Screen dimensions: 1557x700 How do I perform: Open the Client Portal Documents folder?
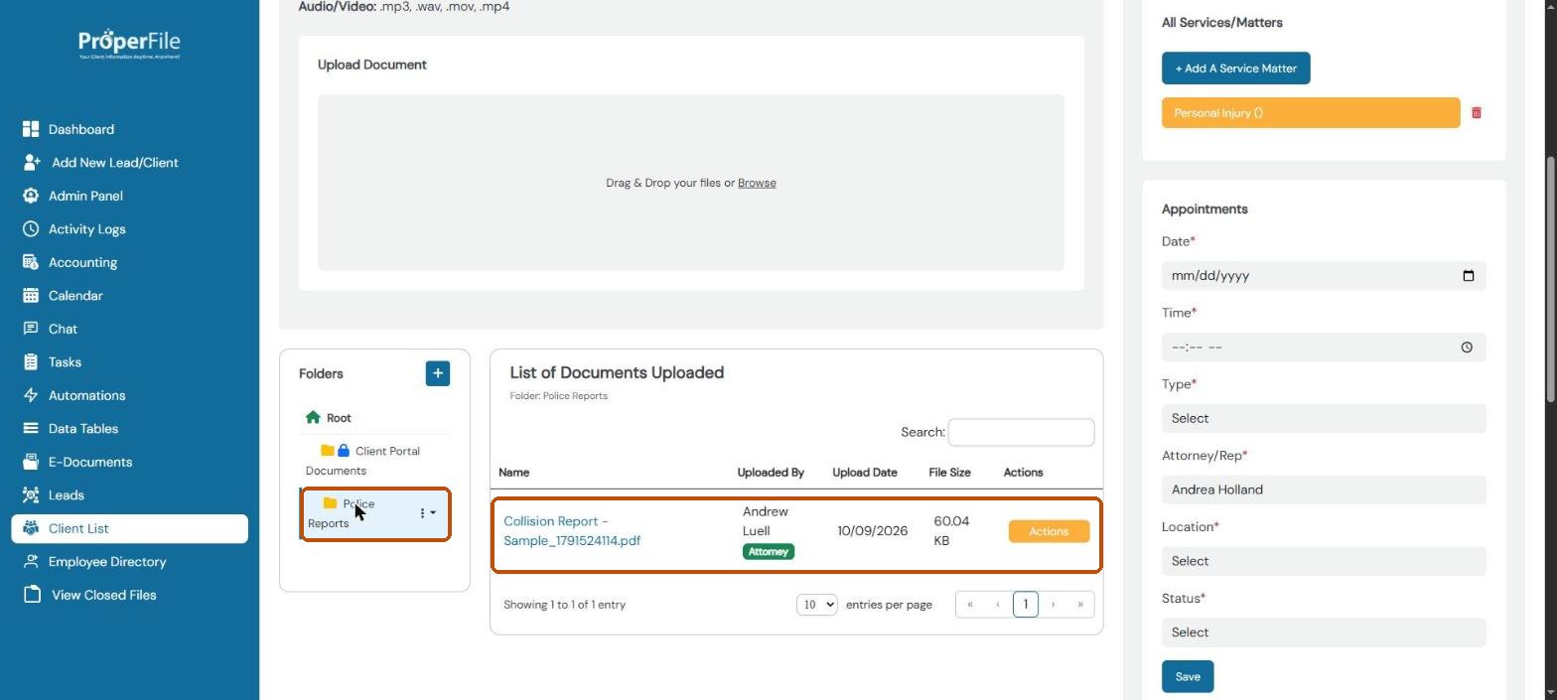tap(363, 461)
